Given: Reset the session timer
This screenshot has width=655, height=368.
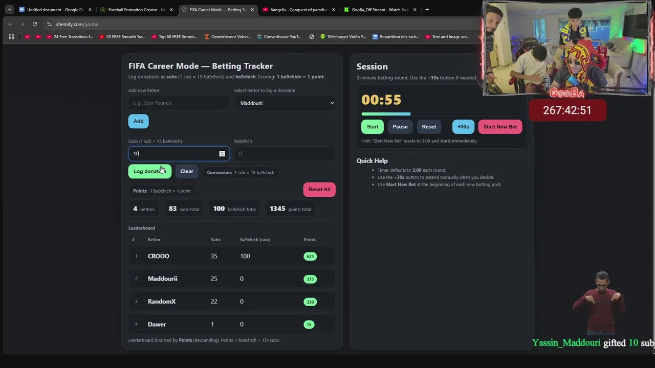Looking at the screenshot, I should (x=429, y=127).
